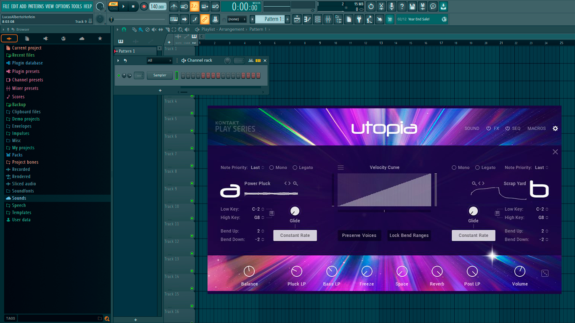This screenshot has height=323, width=575.
Task: Click the Year End Sale news banner
Action: tap(422, 19)
